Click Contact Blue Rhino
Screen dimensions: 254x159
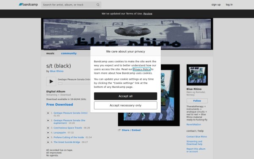pos(196,137)
